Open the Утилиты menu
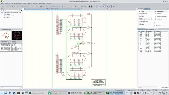Image resolution: width=169 pixels, height=95 pixels. click(35, 4)
